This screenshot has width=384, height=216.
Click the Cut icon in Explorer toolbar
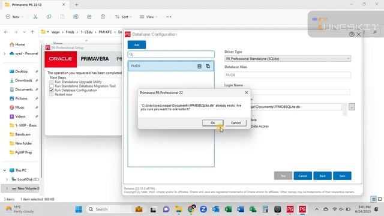click(35, 17)
